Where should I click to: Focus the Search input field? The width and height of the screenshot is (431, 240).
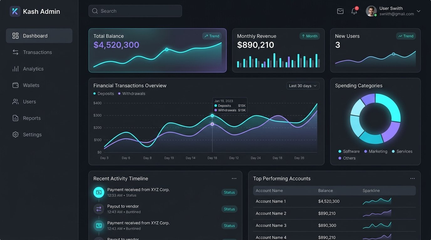(135, 11)
